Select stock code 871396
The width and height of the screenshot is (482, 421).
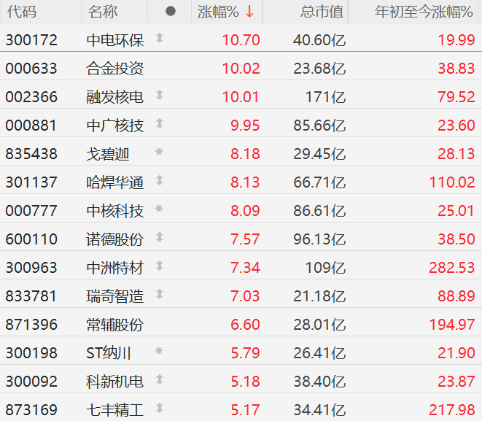(x=31, y=325)
